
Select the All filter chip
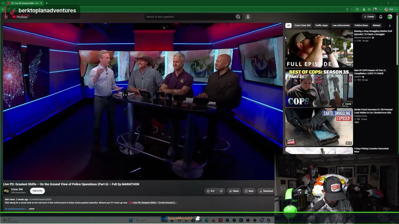288,26
